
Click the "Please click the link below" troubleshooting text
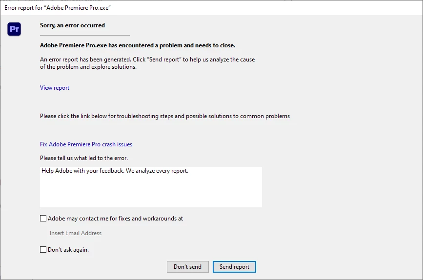point(165,116)
